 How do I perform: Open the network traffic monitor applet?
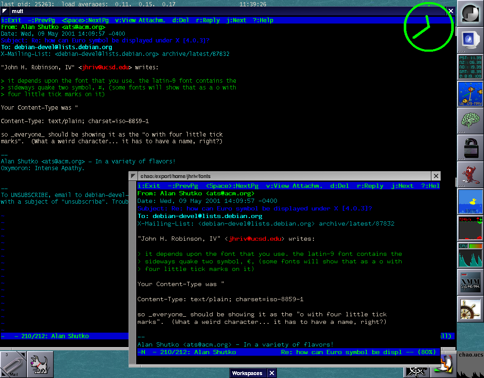(x=470, y=228)
